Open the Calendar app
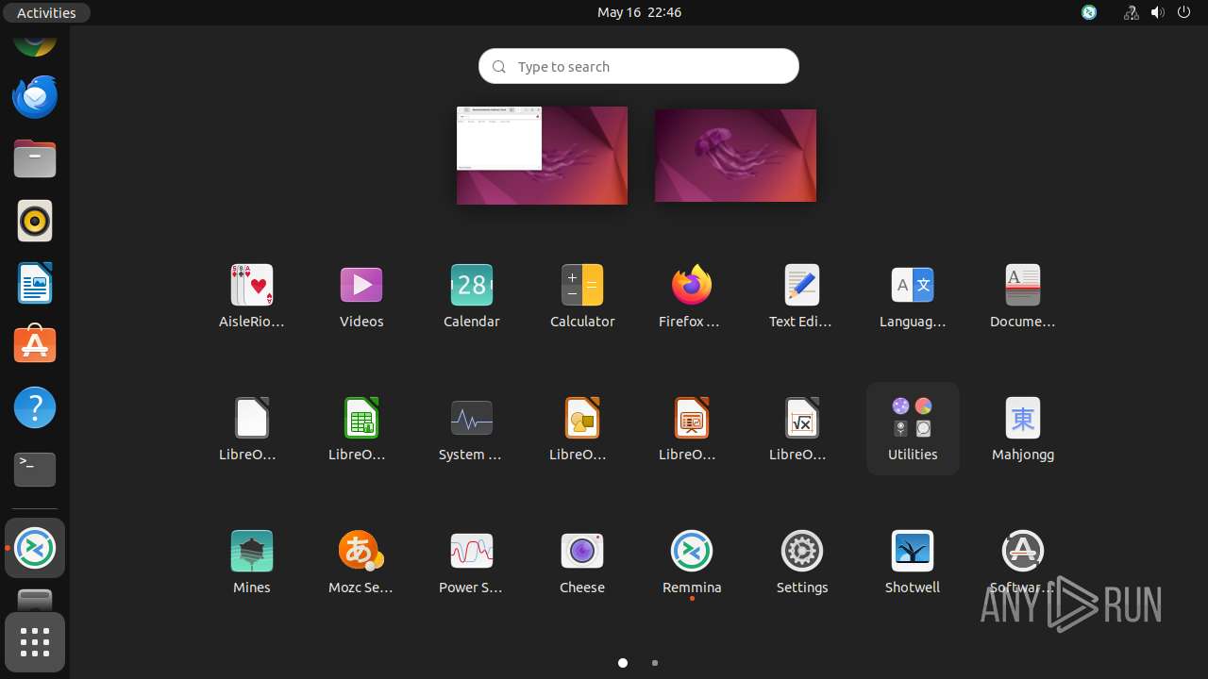The width and height of the screenshot is (1208, 679). [x=472, y=295]
